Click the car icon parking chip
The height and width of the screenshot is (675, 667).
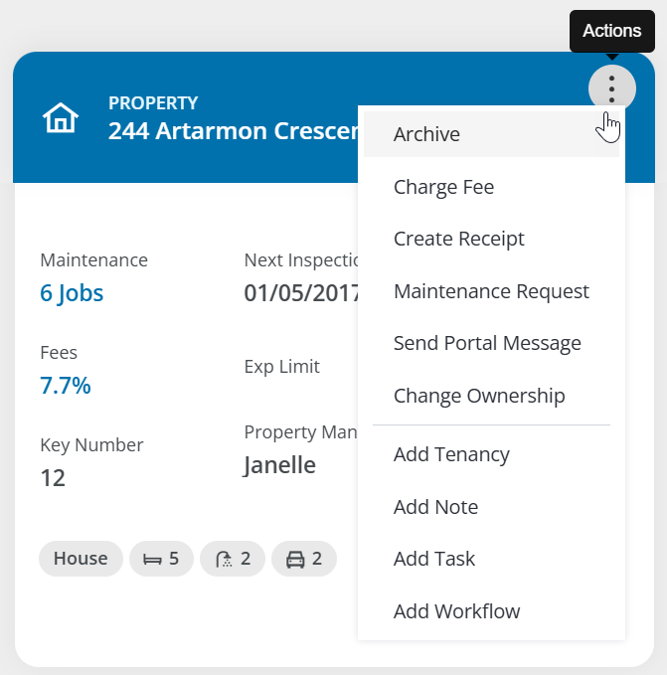pyautogui.click(x=304, y=559)
